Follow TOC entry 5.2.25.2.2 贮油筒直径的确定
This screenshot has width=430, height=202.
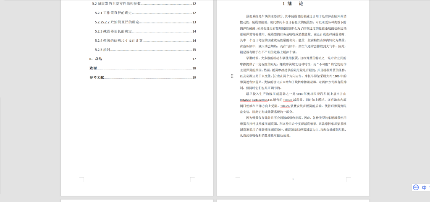tap(146, 22)
